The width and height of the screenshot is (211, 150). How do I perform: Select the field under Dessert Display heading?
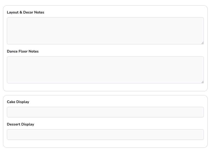click(128, 135)
